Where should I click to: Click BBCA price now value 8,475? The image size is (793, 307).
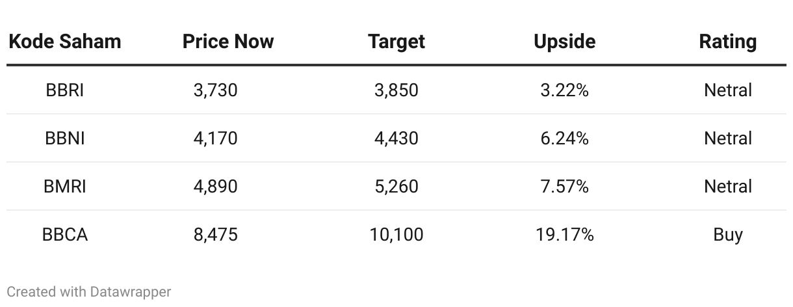215,234
